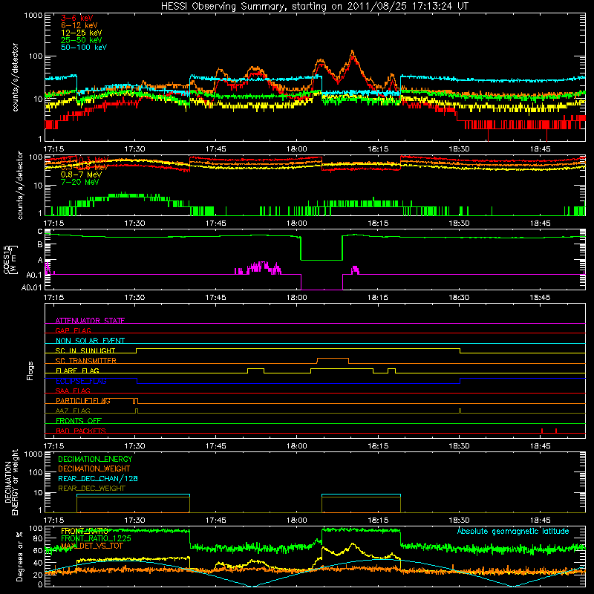Viewport: 594px width, 594px height.
Task: Click the 18:45 tick under the Flags panel
Action: (540, 446)
